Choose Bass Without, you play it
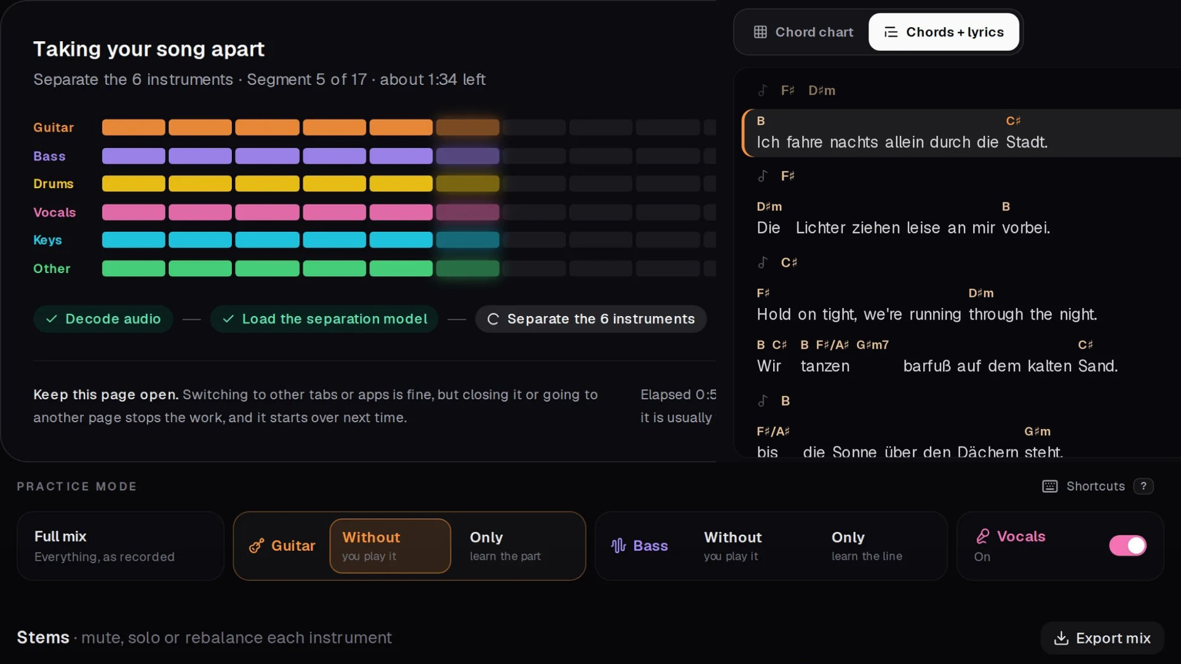This screenshot has height=664, width=1181. coord(752,546)
